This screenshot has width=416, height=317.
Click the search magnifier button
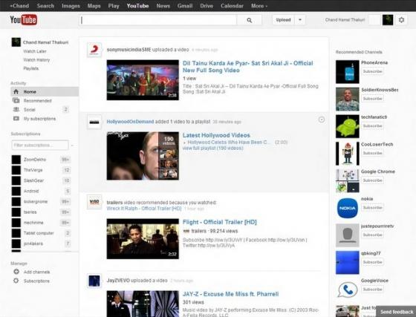pyautogui.click(x=249, y=20)
